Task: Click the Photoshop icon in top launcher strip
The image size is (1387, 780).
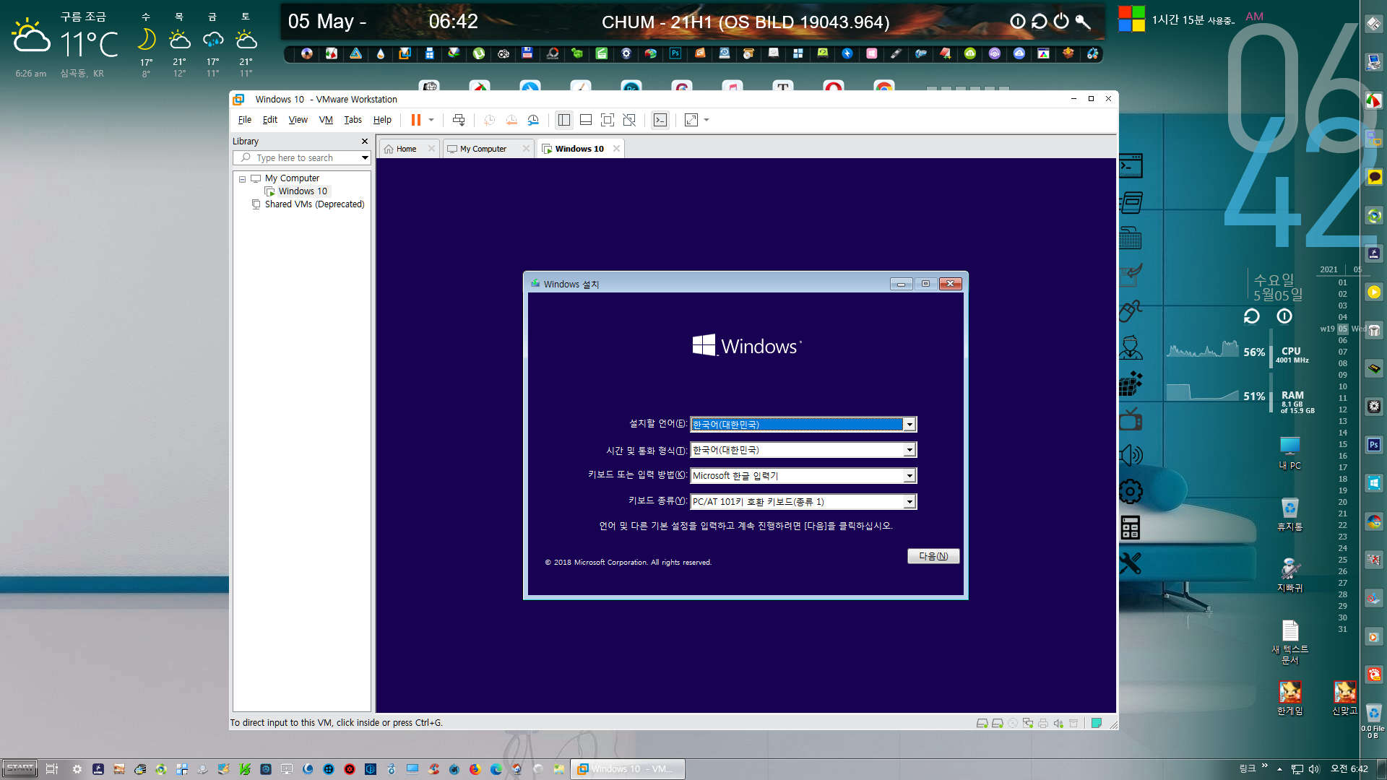Action: pyautogui.click(x=675, y=53)
